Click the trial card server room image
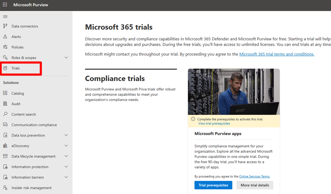The height and width of the screenshot is (194, 331). tap(234, 91)
